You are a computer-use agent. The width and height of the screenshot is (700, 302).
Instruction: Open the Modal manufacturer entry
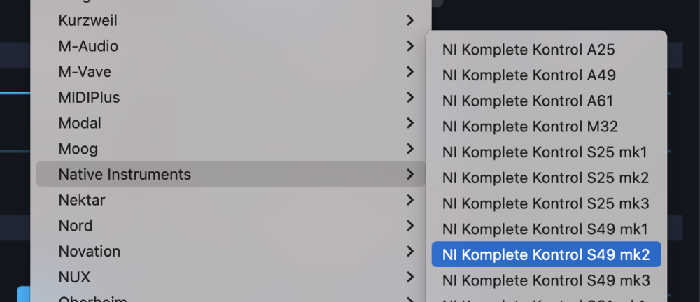pyautogui.click(x=231, y=123)
